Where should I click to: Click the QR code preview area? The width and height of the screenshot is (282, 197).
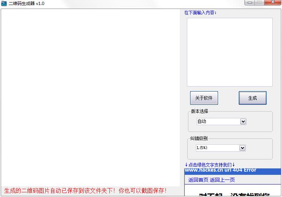point(90,98)
